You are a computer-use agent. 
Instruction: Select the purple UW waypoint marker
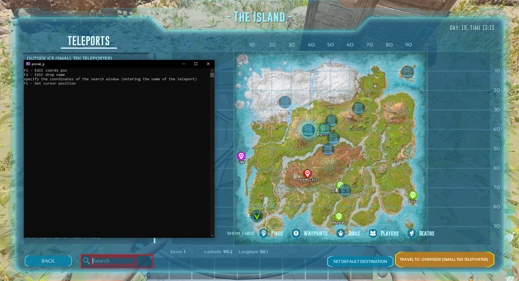241,156
